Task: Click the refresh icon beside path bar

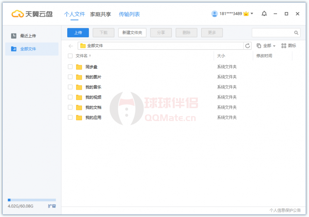Action: [x=248, y=46]
